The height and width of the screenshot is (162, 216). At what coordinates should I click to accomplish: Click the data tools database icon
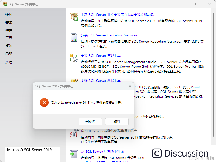tap(74, 81)
